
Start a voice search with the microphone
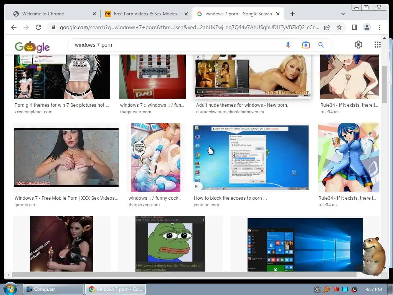tap(288, 45)
